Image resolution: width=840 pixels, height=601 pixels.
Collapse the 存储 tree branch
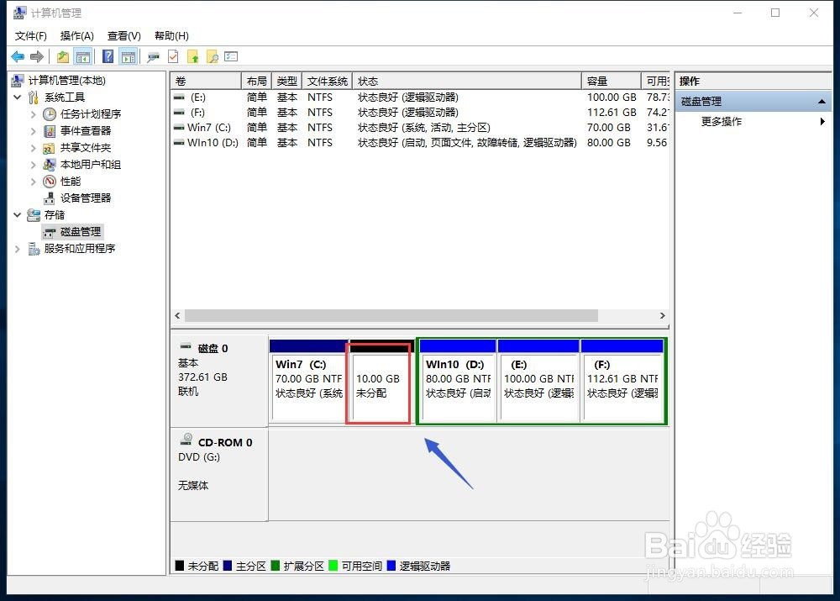coord(18,214)
